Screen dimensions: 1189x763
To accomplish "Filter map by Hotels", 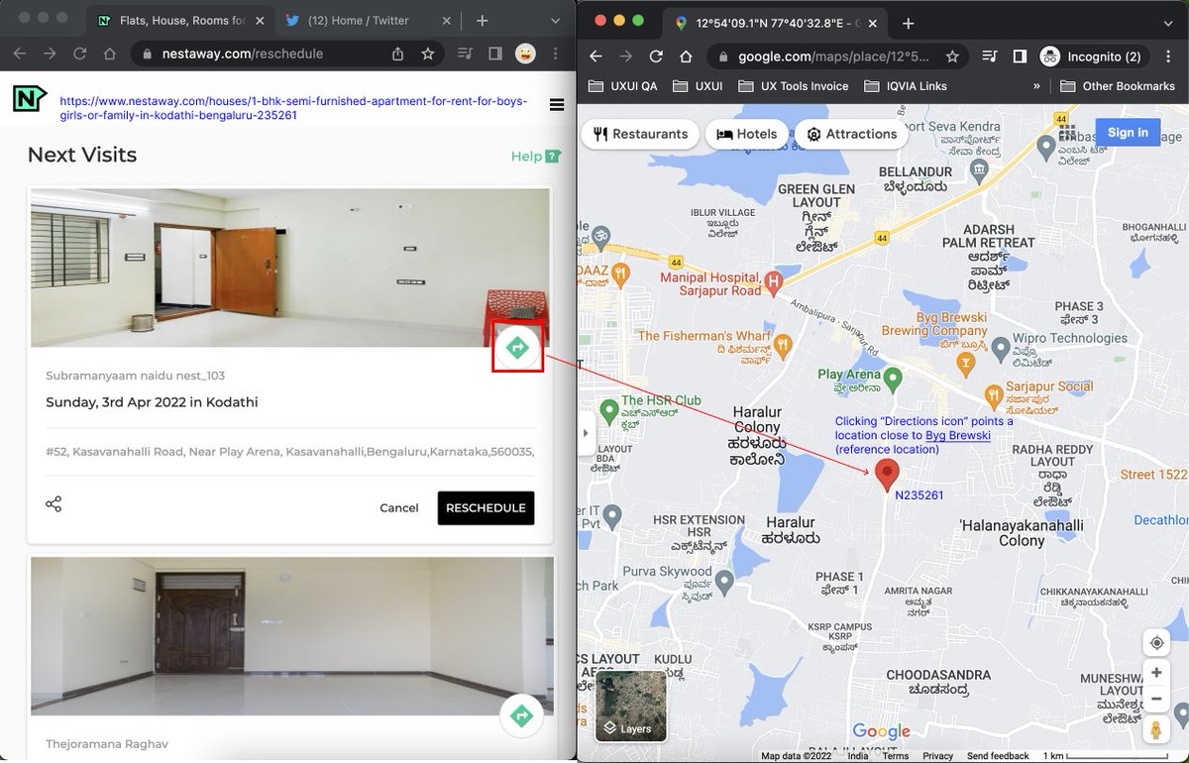I will pos(747,134).
